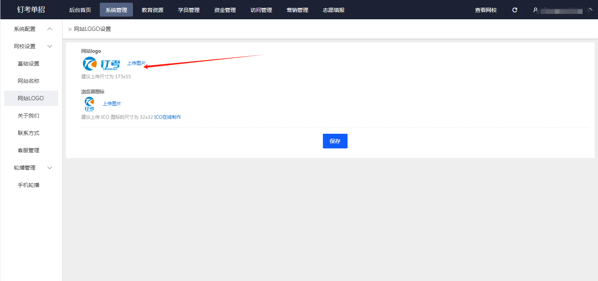This screenshot has width=598, height=281.
Task: Select 营销管理 menu item
Action: pyautogui.click(x=297, y=10)
